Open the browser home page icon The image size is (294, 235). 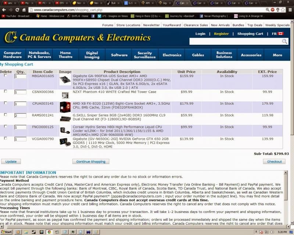click(x=24, y=10)
